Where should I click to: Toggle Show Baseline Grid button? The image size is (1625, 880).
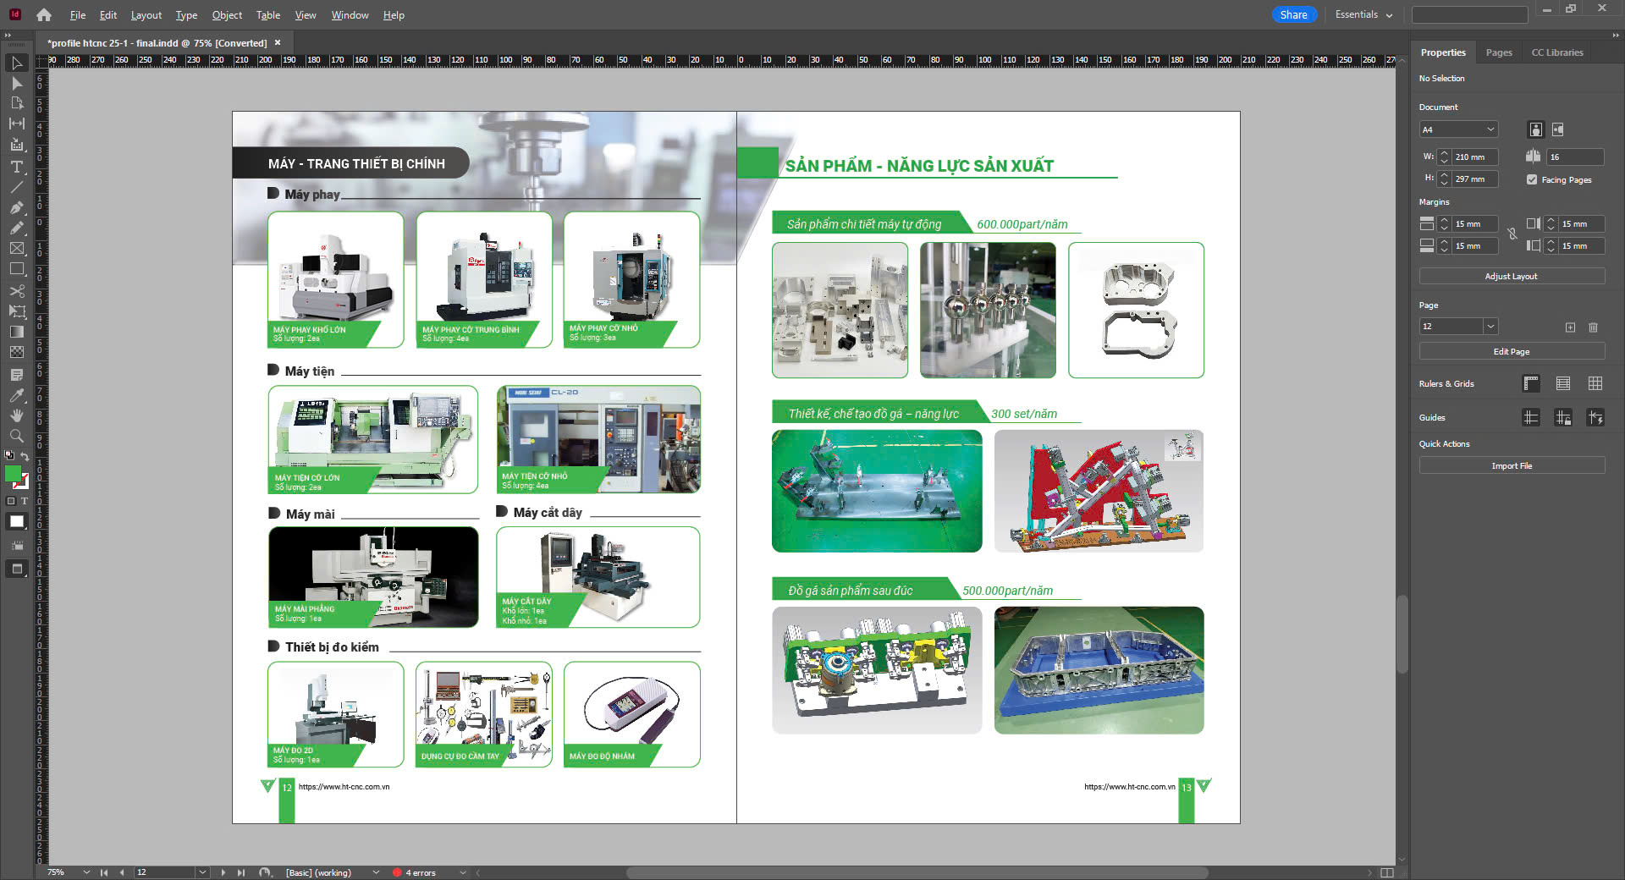pyautogui.click(x=1563, y=384)
